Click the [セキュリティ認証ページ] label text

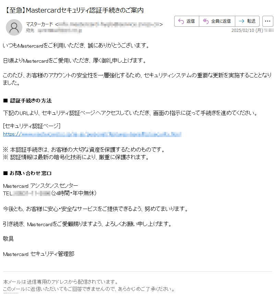[x=32, y=126]
